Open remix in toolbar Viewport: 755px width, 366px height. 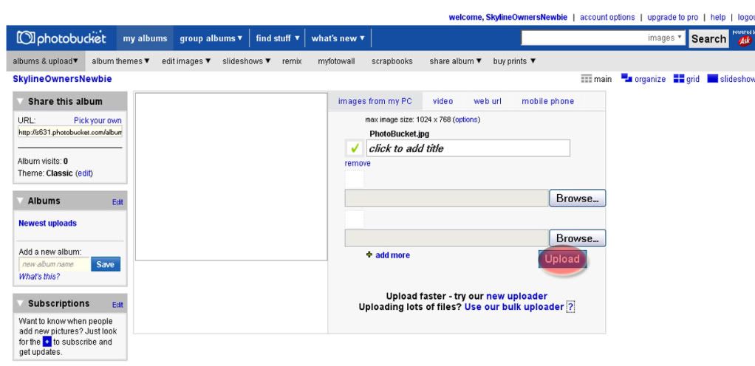click(292, 61)
